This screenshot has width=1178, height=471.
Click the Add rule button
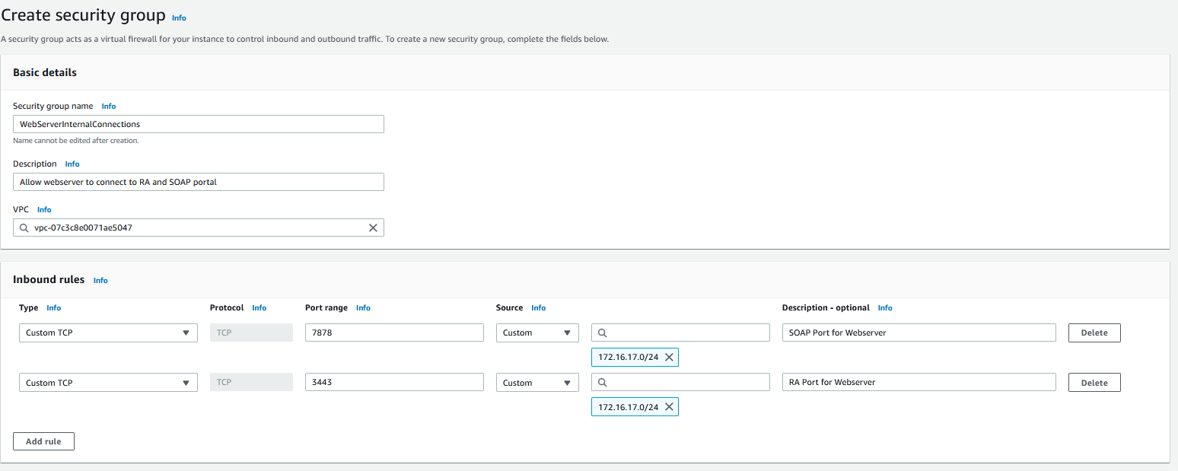click(x=43, y=441)
